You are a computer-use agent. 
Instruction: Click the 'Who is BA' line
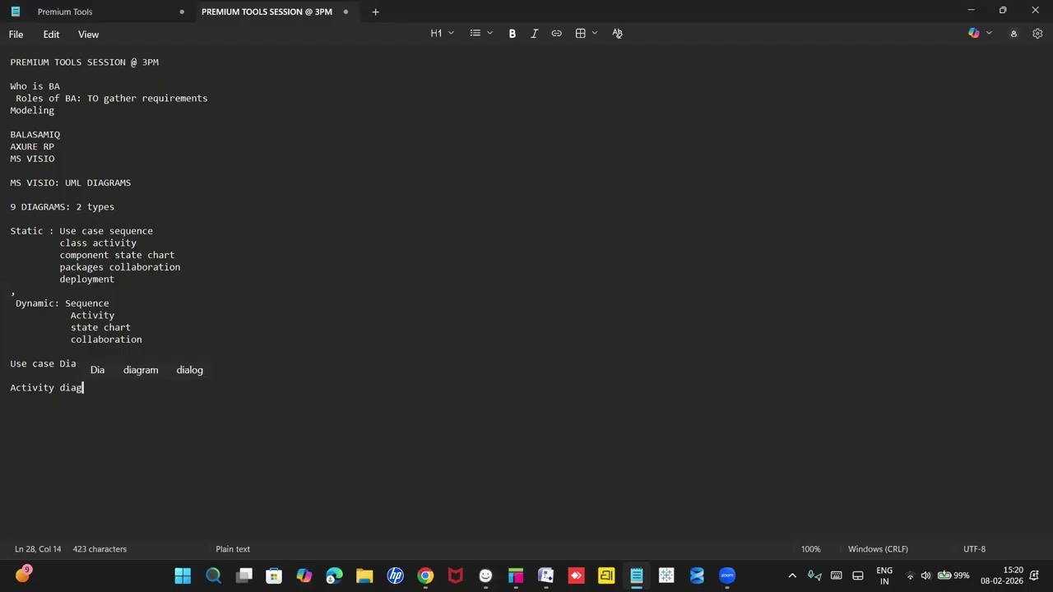[x=35, y=86]
